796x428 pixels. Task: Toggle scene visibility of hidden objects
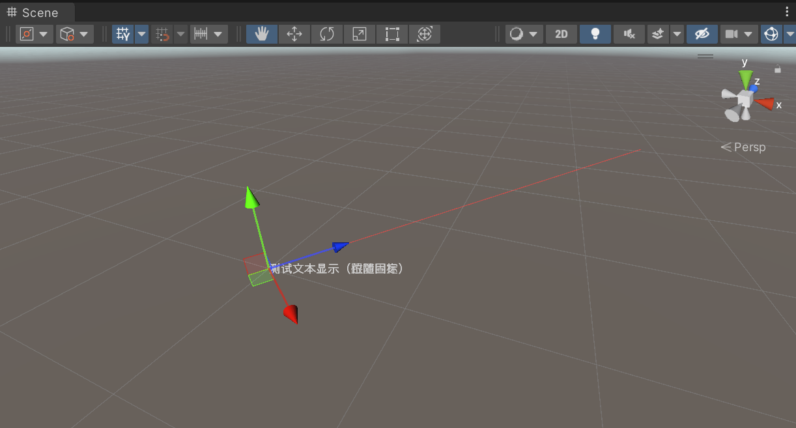coord(702,34)
